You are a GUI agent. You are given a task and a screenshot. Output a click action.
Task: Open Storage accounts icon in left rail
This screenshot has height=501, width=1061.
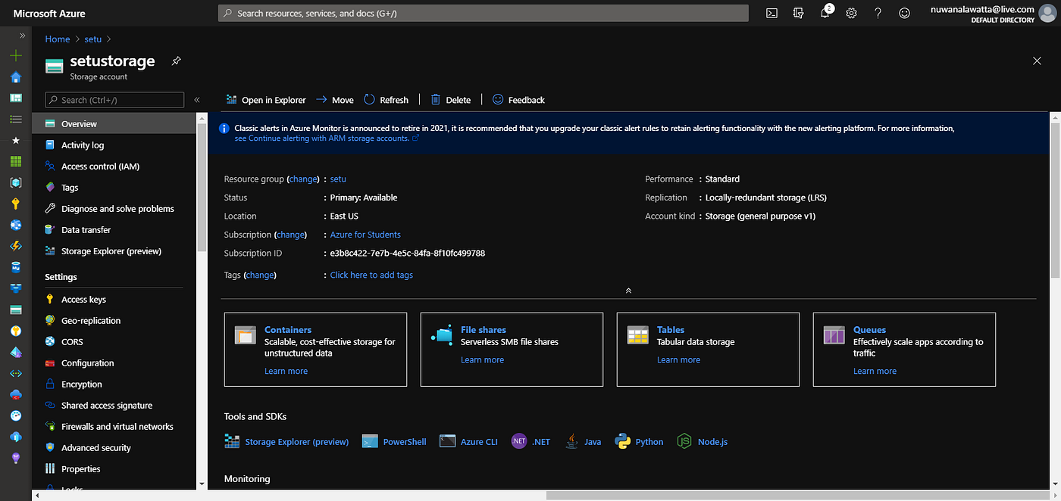coord(16,310)
